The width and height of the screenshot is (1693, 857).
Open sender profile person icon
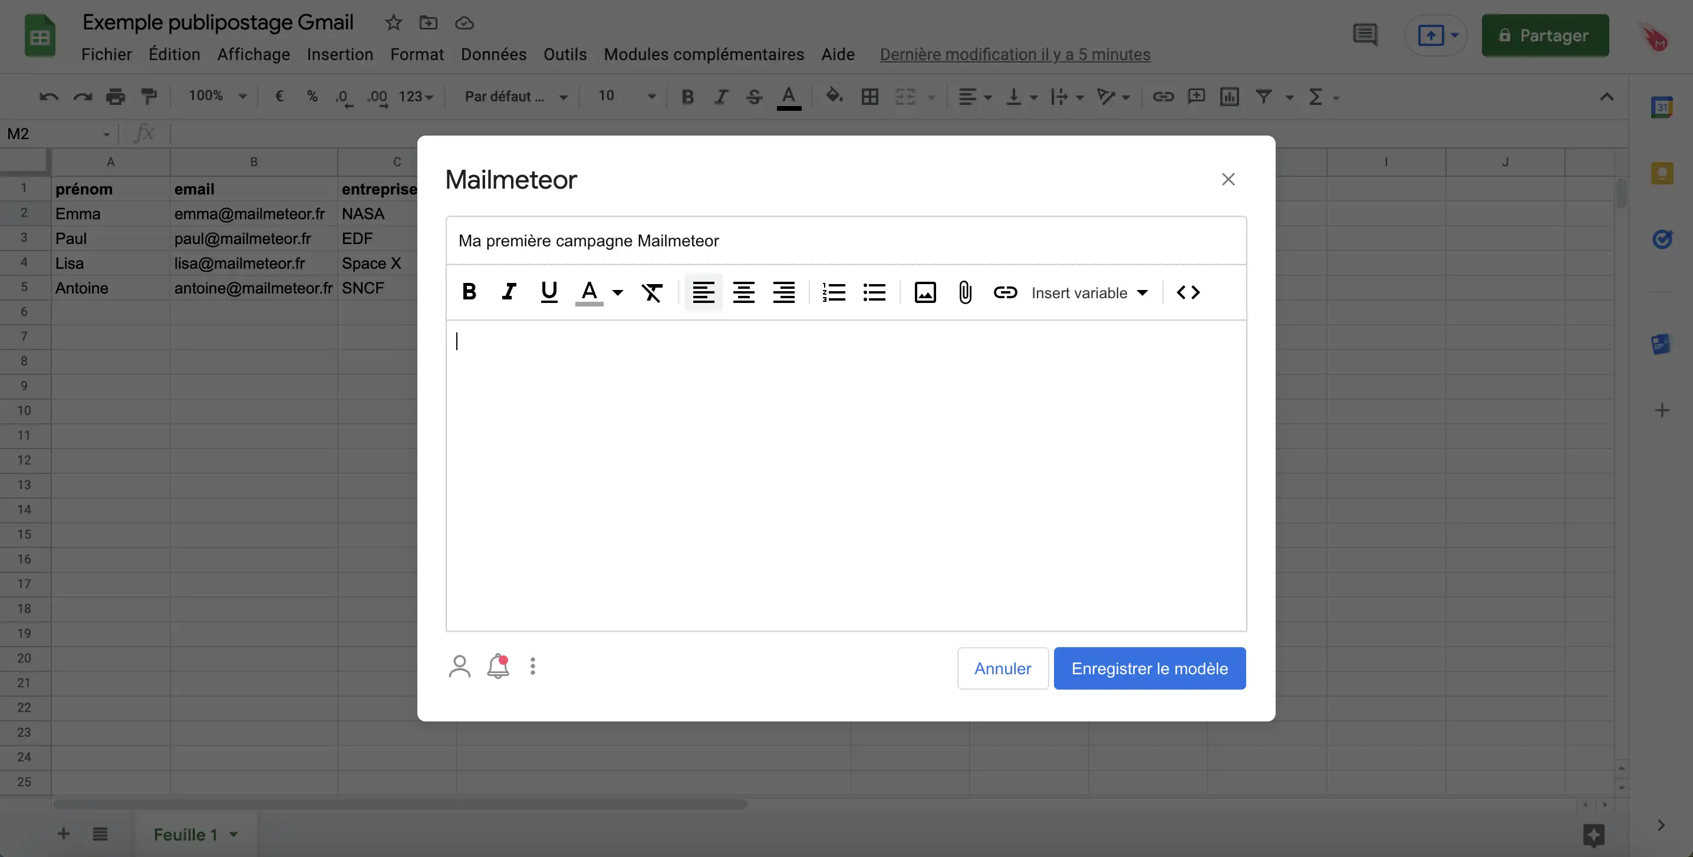(459, 667)
